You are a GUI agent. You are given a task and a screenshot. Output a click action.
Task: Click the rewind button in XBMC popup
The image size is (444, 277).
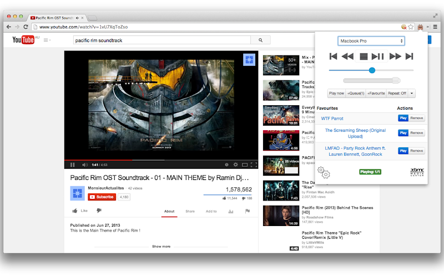point(347,57)
